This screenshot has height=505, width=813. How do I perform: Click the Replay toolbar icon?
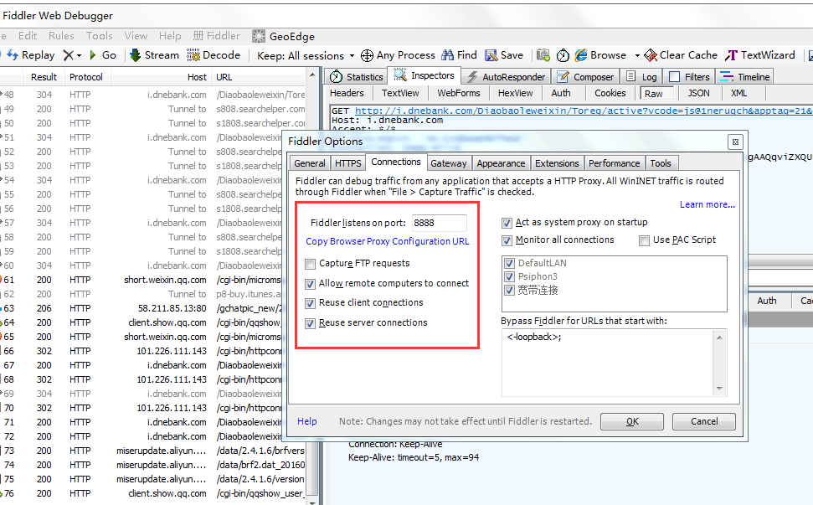(x=13, y=55)
